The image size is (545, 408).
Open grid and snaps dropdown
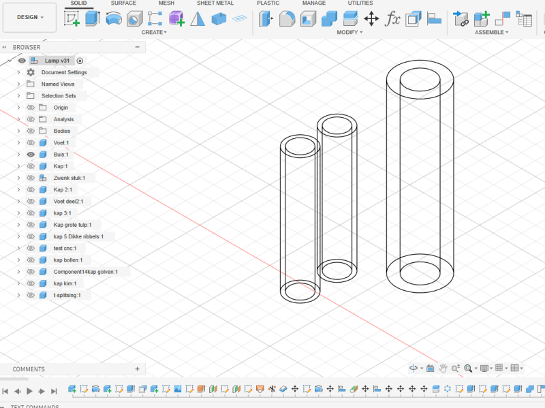[x=501, y=368]
